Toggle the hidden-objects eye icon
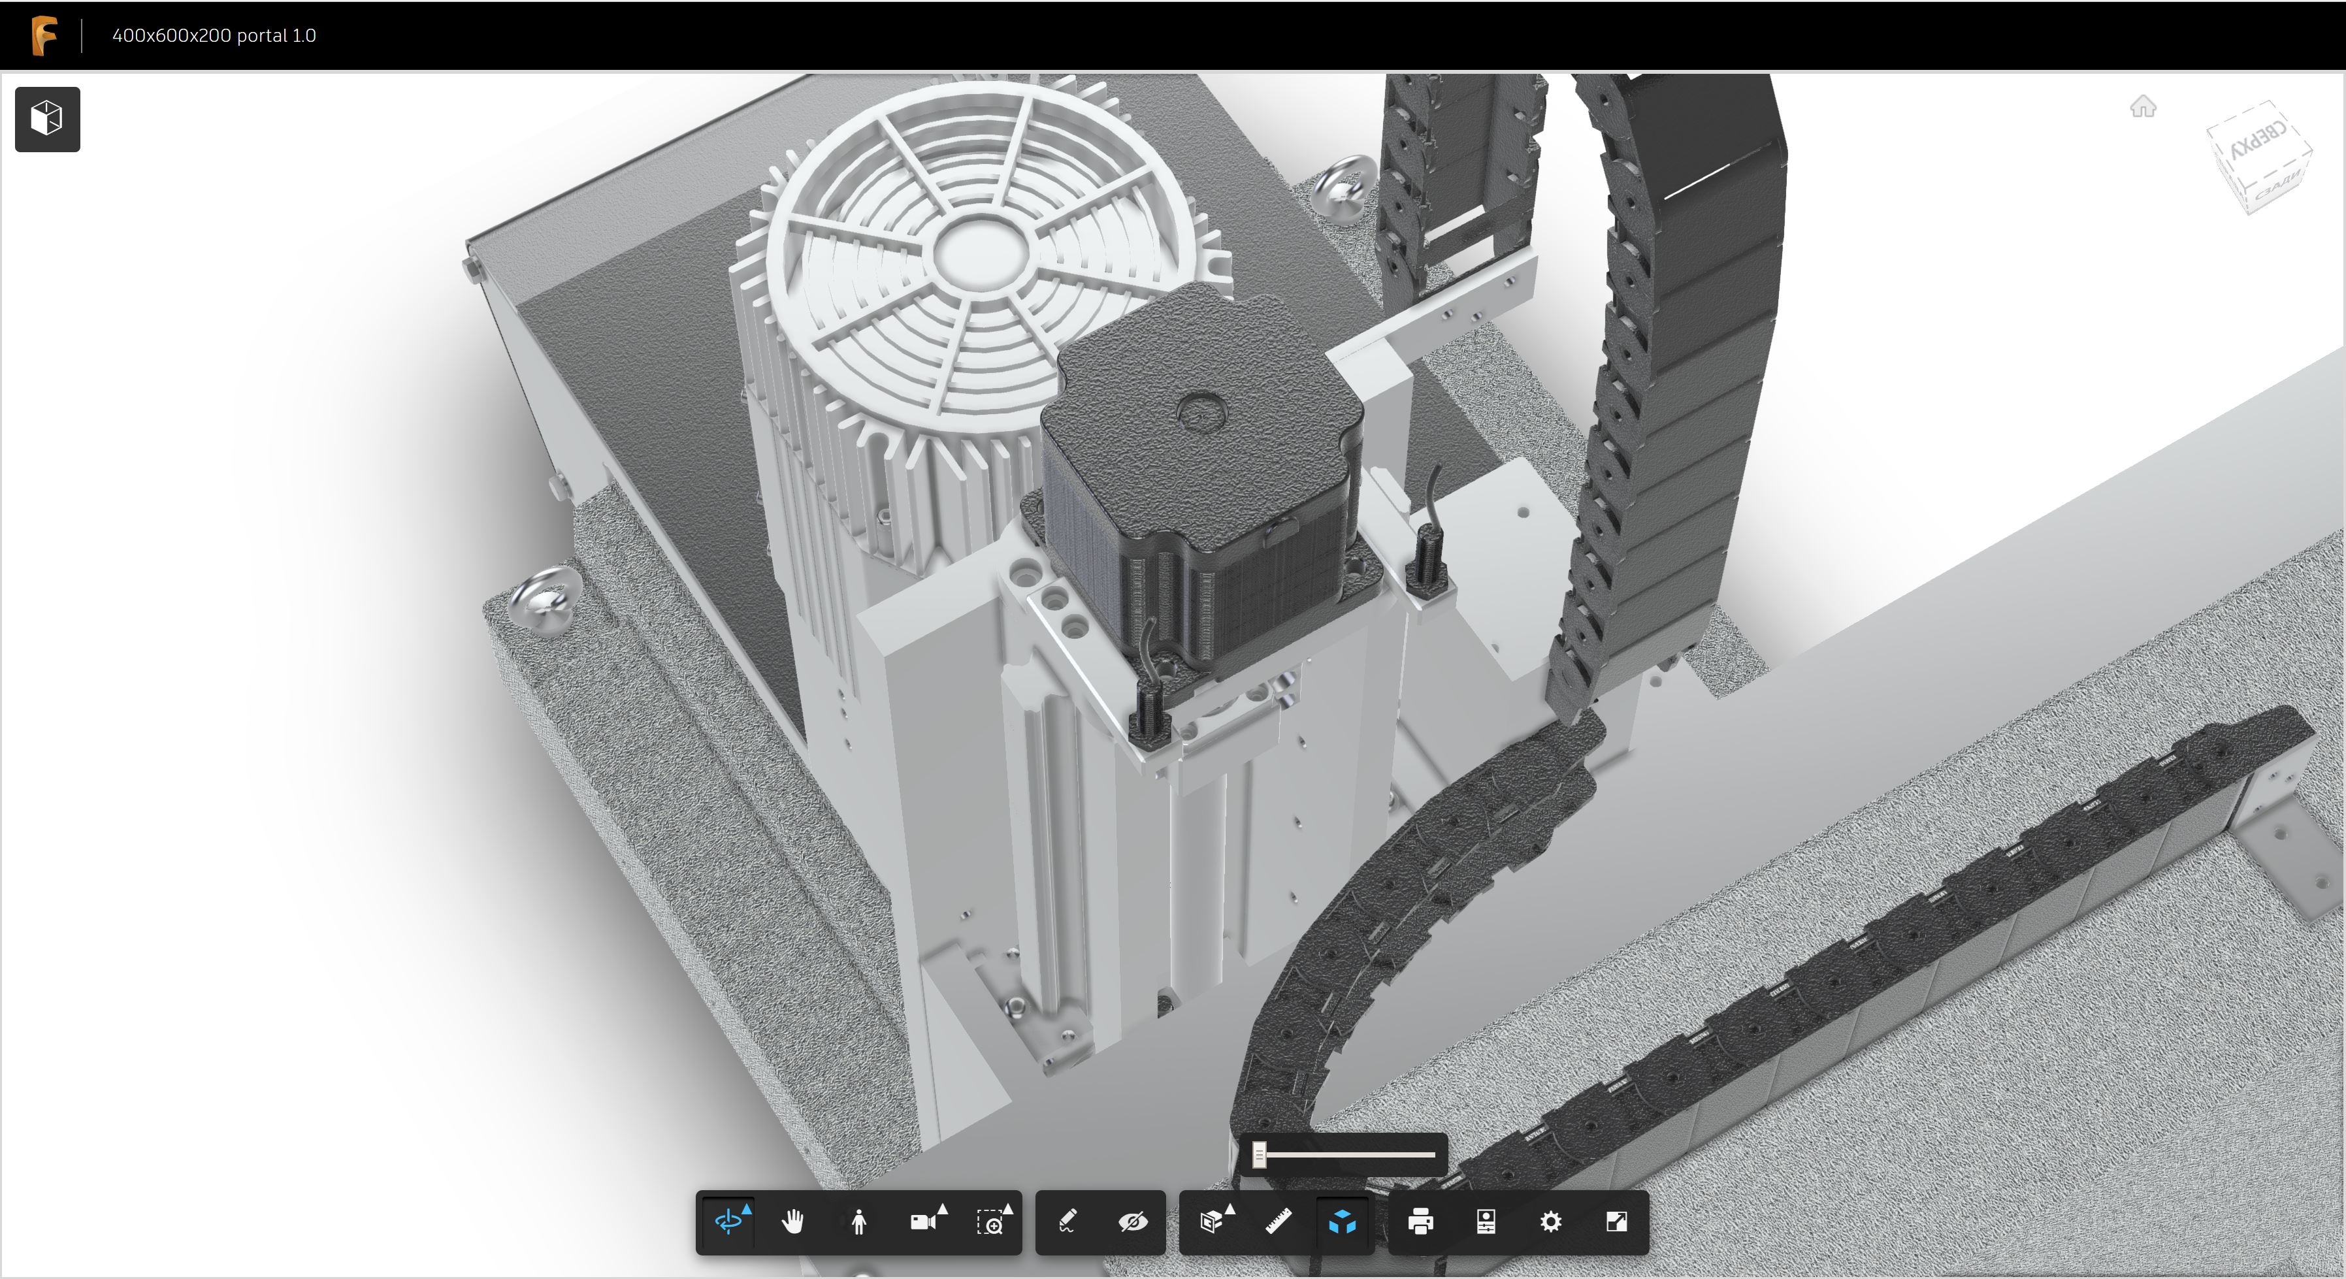The image size is (2346, 1279). click(1132, 1222)
